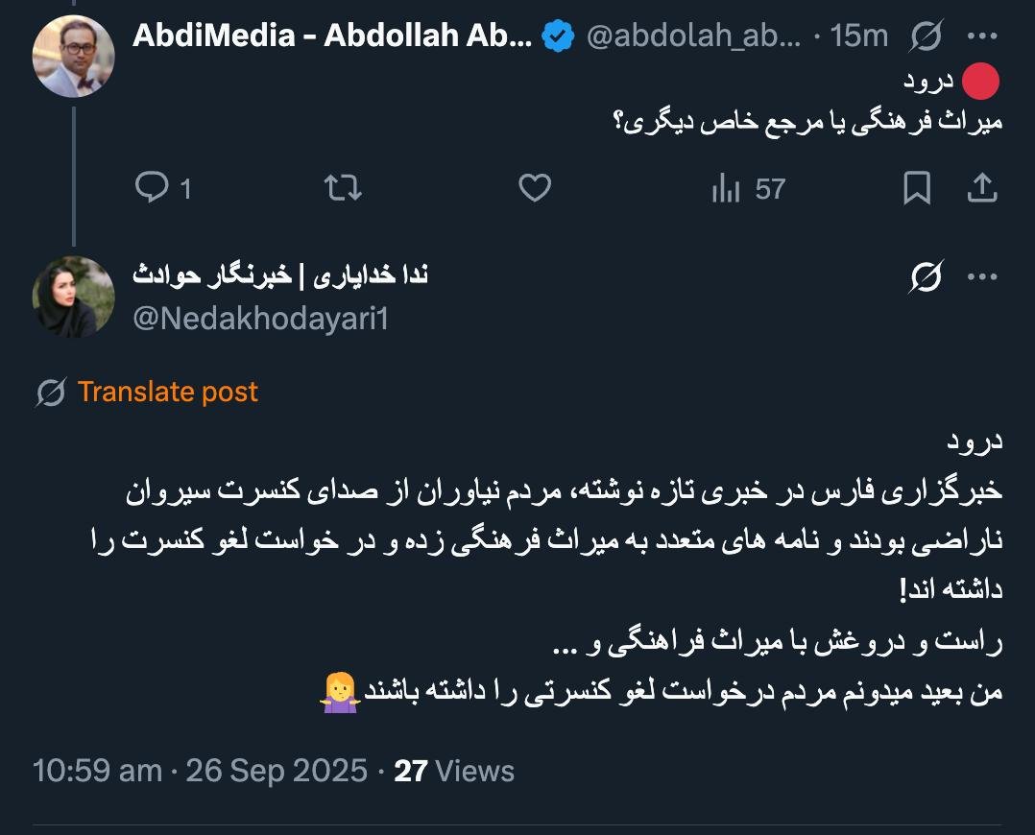The height and width of the screenshot is (835, 1035).
Task: Open the AbdiMedia display name profile
Action: tap(331, 36)
